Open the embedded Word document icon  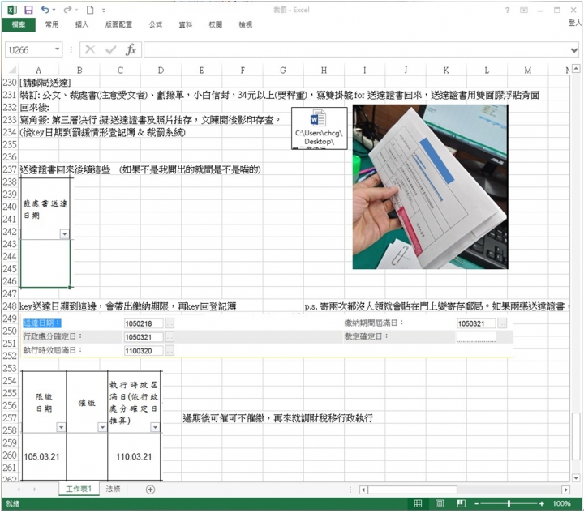click(320, 128)
